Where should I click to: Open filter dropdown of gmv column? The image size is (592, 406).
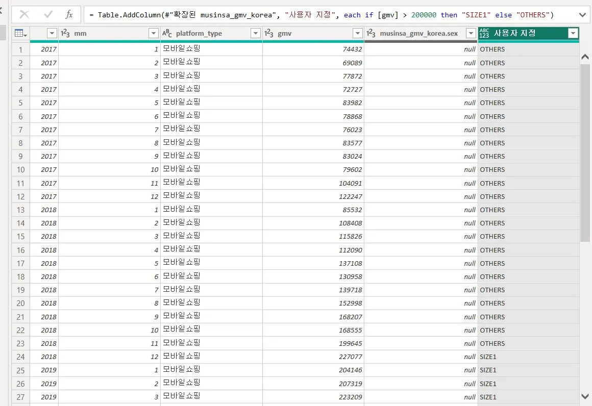(x=358, y=34)
